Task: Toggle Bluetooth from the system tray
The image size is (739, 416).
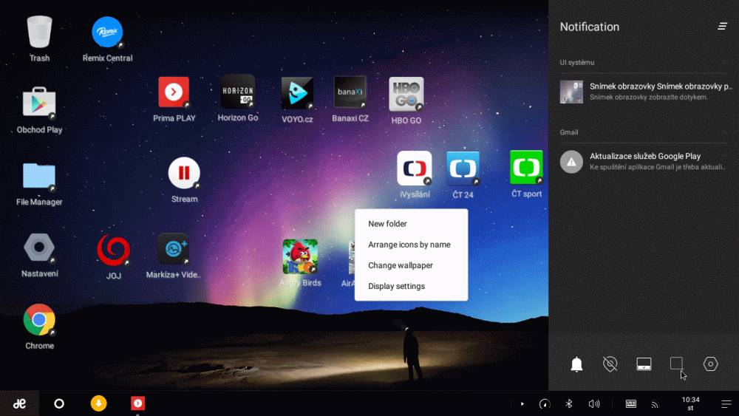Action: pos(569,403)
